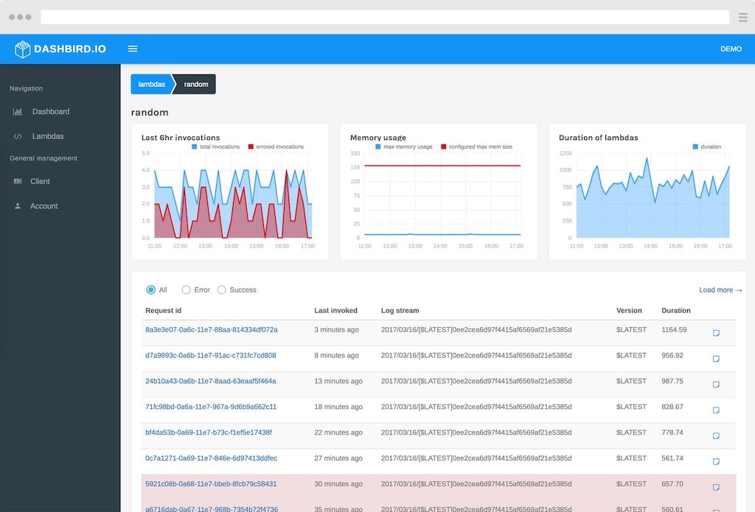Click the Account person icon
Image resolution: width=755 pixels, height=512 pixels.
click(18, 206)
